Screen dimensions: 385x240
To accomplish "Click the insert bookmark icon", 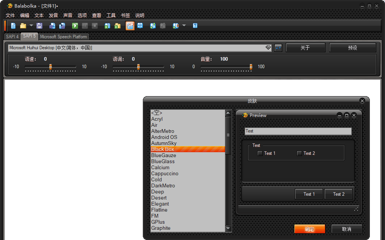I will click(153, 25).
